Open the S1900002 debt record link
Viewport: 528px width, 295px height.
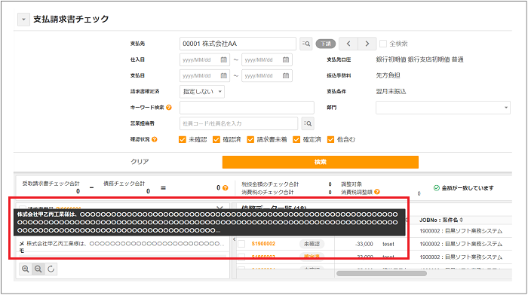click(x=263, y=244)
